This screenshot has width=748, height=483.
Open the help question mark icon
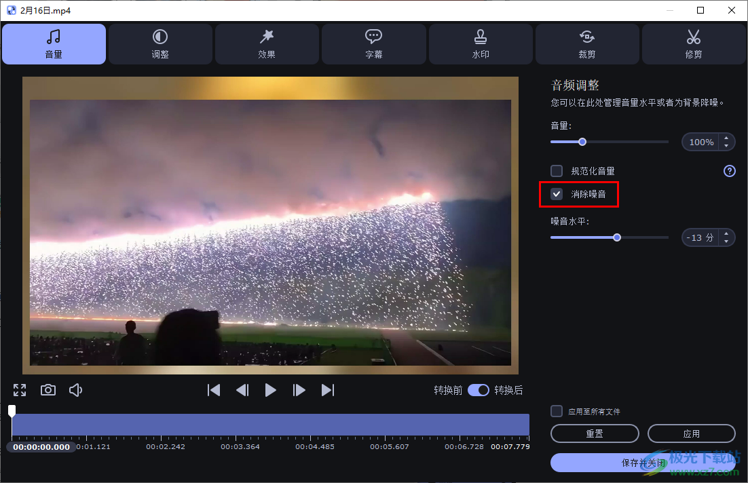730,171
